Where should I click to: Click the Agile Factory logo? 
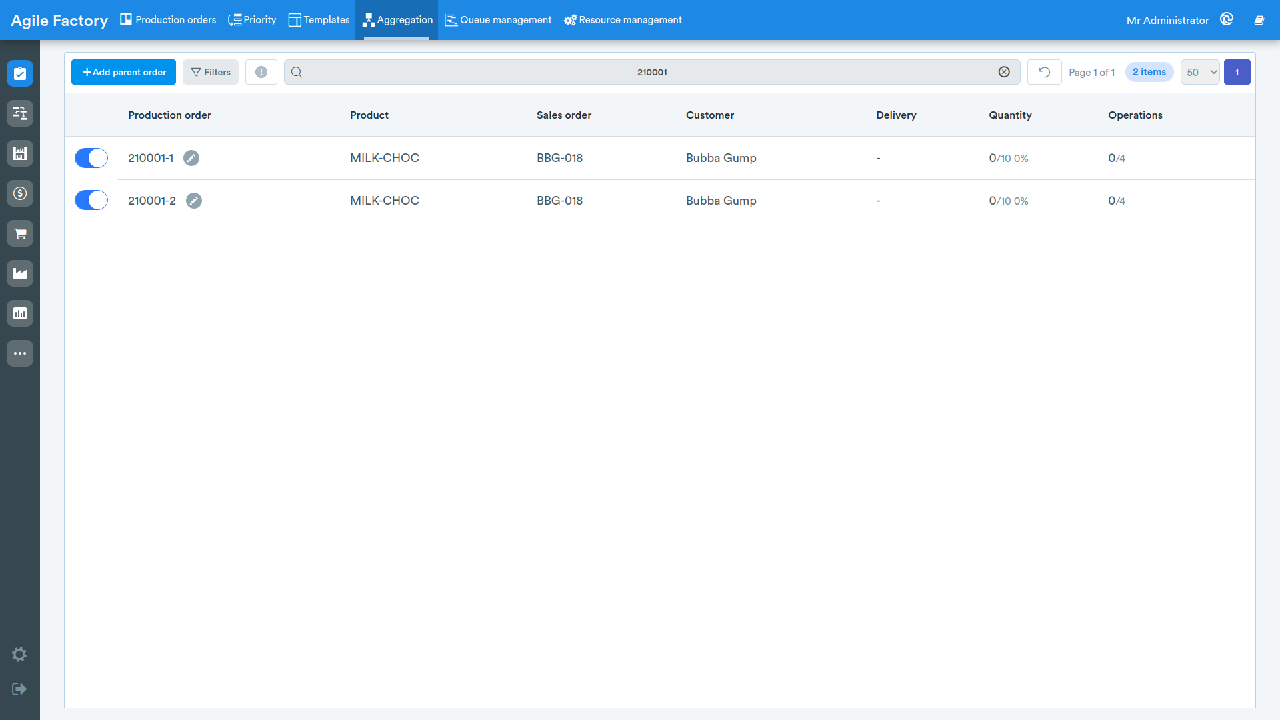pyautogui.click(x=59, y=21)
